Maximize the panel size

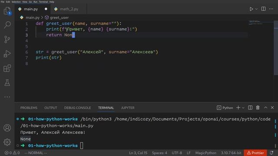[x=265, y=107]
